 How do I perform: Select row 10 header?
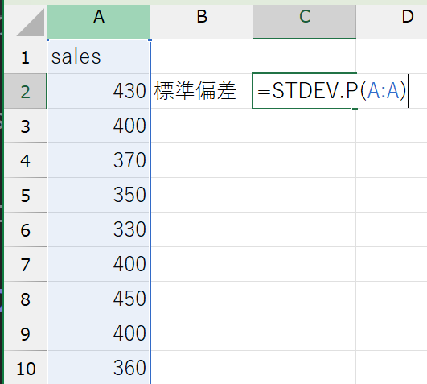tap(25, 368)
